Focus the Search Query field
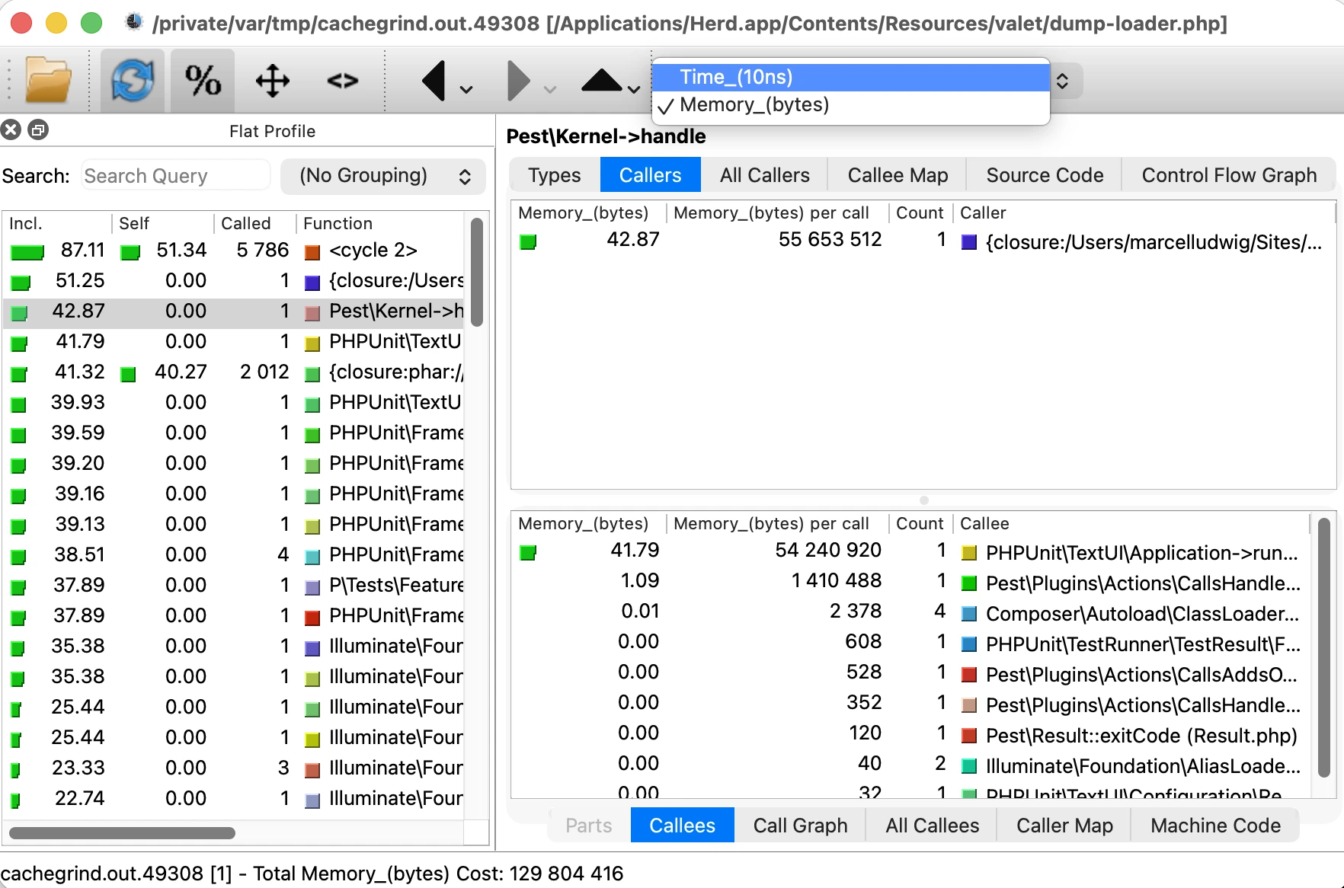1344x888 pixels. pyautogui.click(x=175, y=176)
